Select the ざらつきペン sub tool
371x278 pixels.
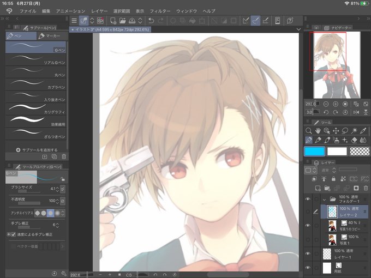pyautogui.click(x=35, y=134)
